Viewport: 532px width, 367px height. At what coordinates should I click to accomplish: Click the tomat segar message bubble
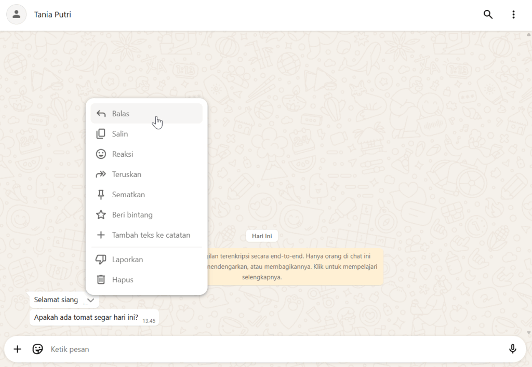(x=86, y=318)
